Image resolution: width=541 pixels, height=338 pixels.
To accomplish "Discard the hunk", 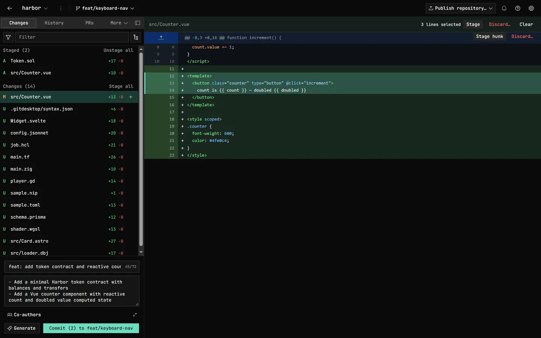I will click(522, 36).
